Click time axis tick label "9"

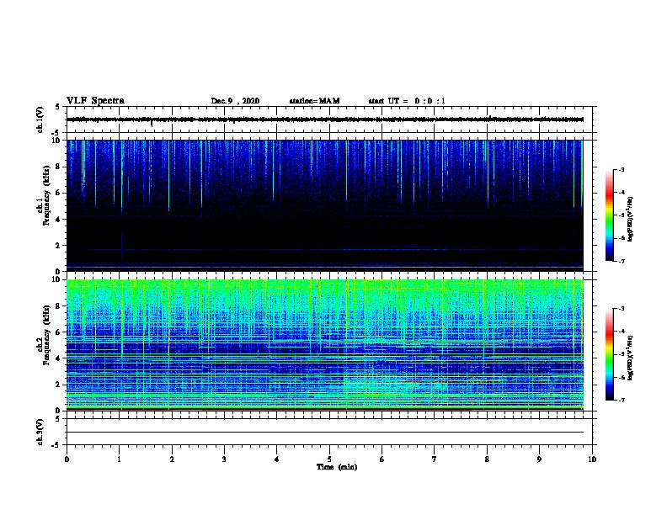pyautogui.click(x=539, y=459)
